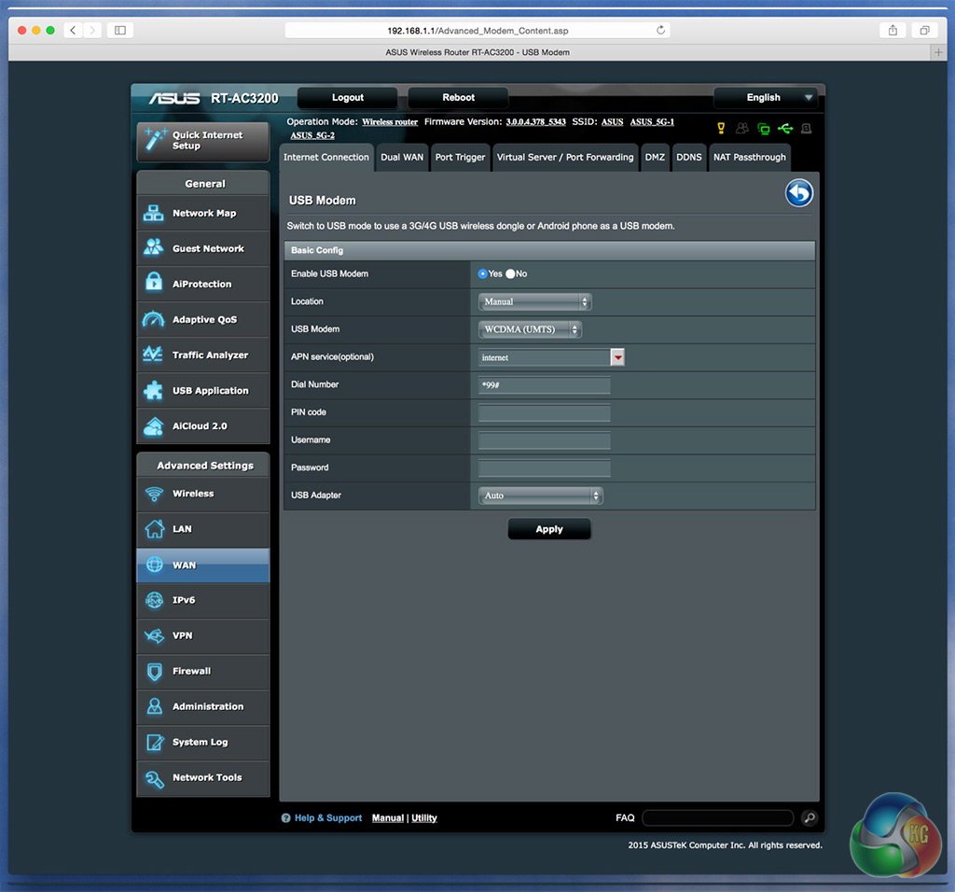The width and height of the screenshot is (955, 892).
Task: Select Yes for Enable USB Modem
Action: (482, 274)
